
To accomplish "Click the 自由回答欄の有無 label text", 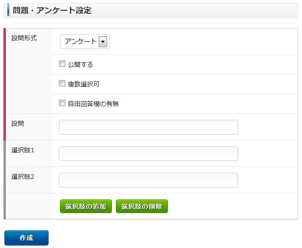I will point(93,104).
